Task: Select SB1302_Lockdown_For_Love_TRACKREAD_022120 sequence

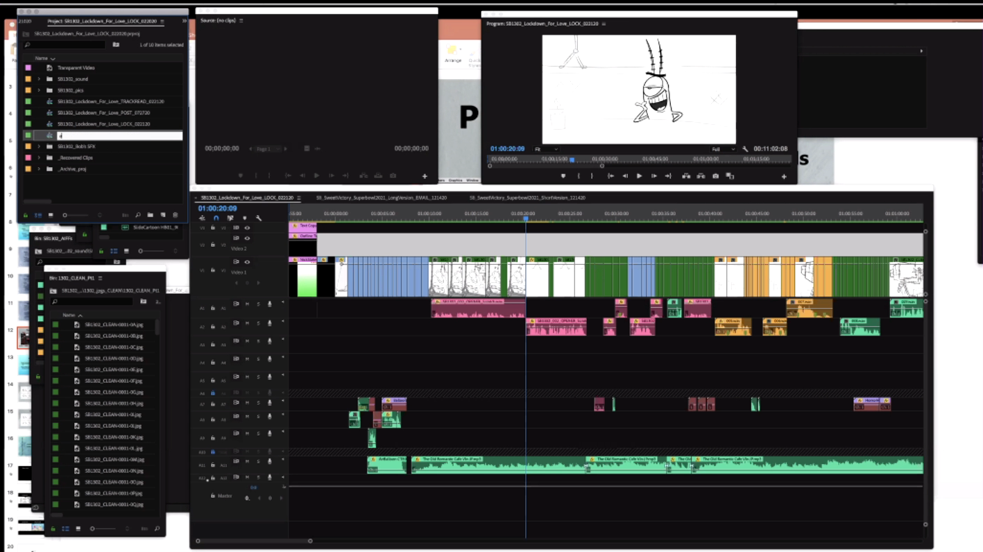Action: point(110,101)
